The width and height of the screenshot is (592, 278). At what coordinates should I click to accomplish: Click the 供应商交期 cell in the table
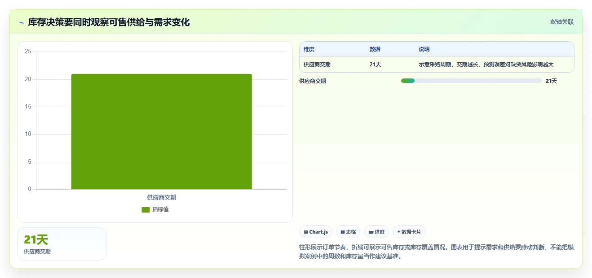click(317, 65)
